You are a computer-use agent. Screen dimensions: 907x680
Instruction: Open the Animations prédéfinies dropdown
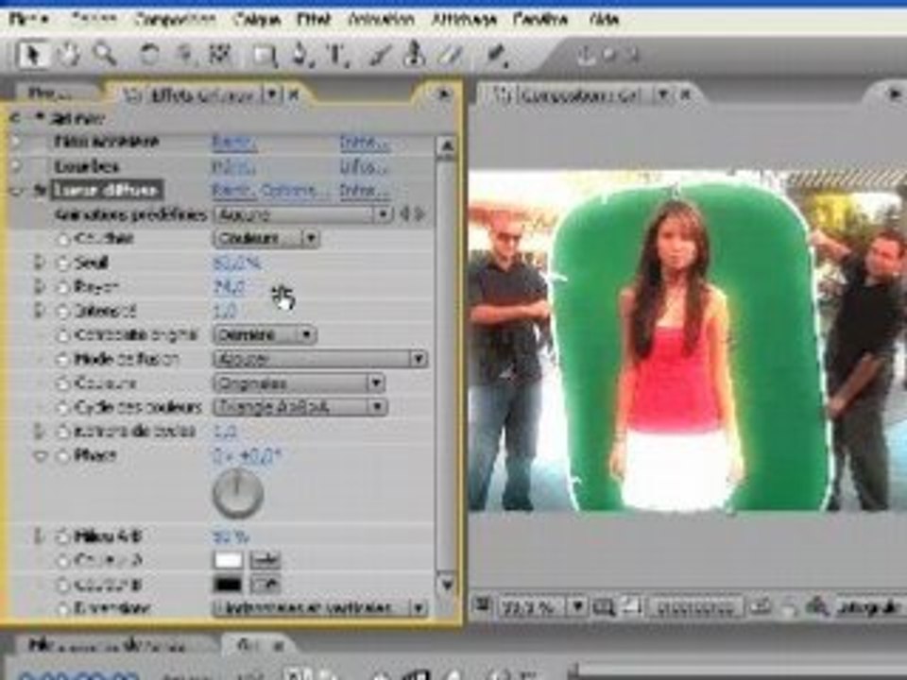(303, 214)
